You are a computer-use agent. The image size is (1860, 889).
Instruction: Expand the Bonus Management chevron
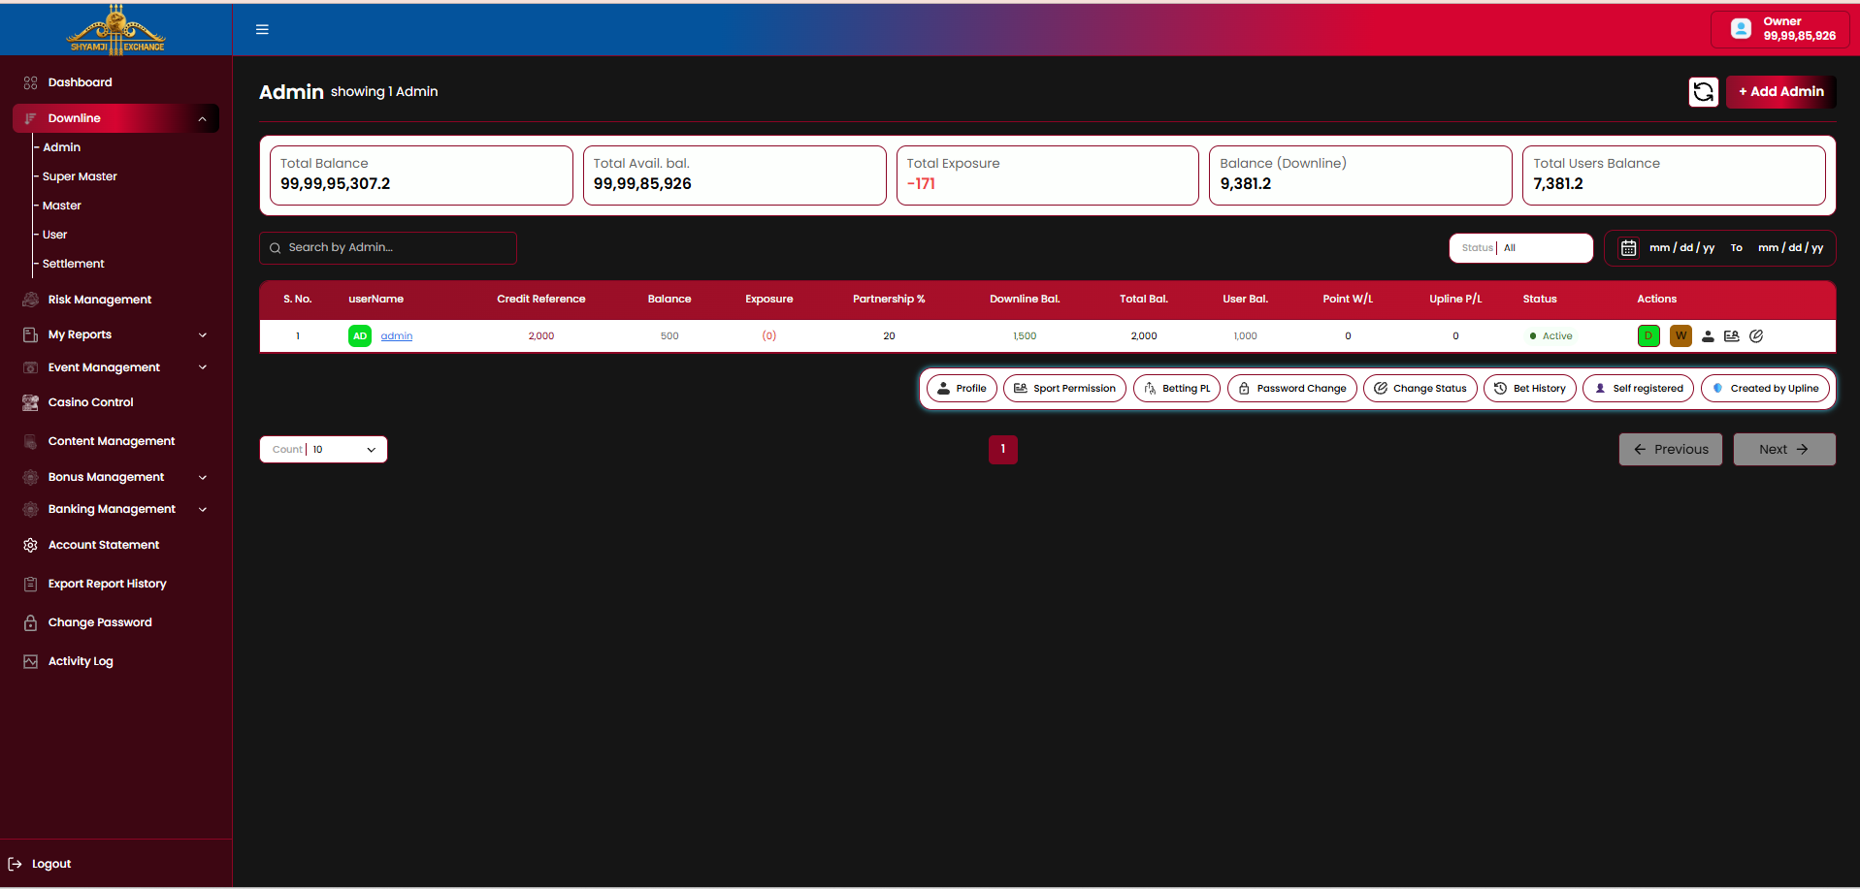[203, 477]
